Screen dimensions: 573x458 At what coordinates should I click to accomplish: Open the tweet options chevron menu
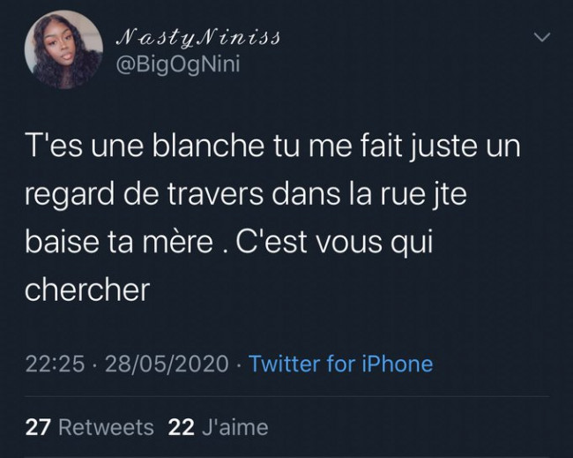pyautogui.click(x=541, y=37)
